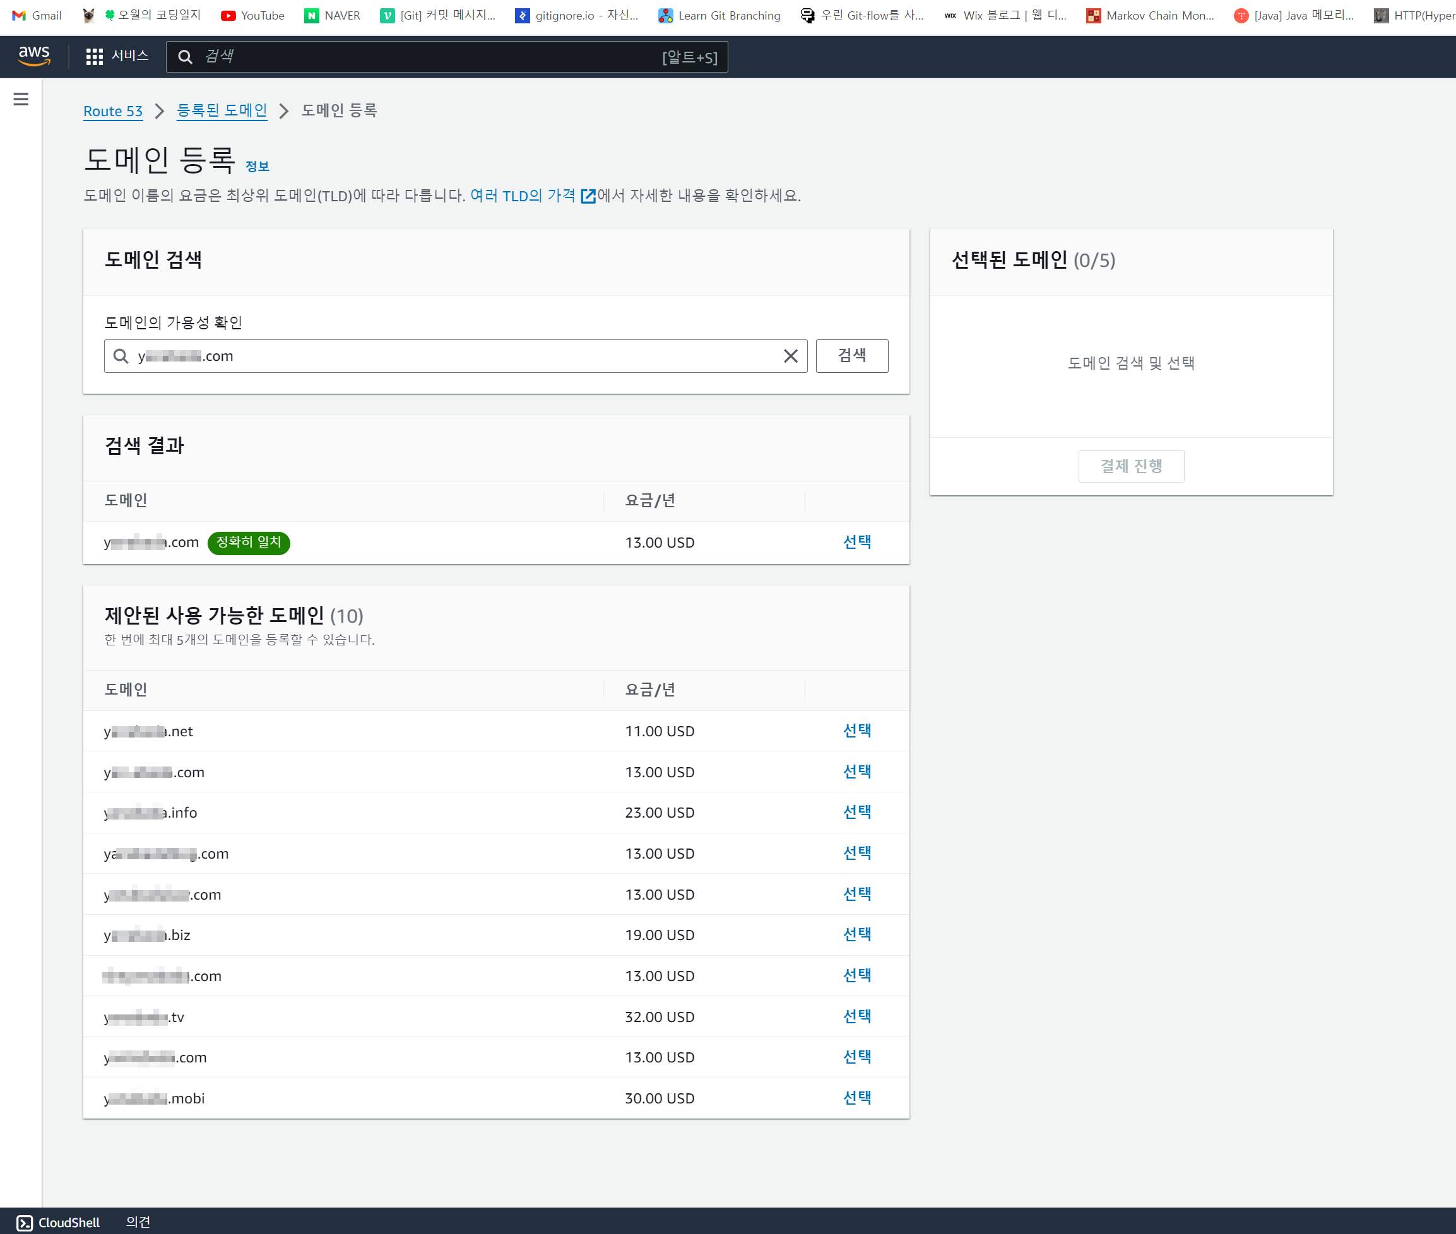Viewport: 1456px width, 1234px height.
Task: Click 의견 feedback in footer
Action: click(138, 1222)
